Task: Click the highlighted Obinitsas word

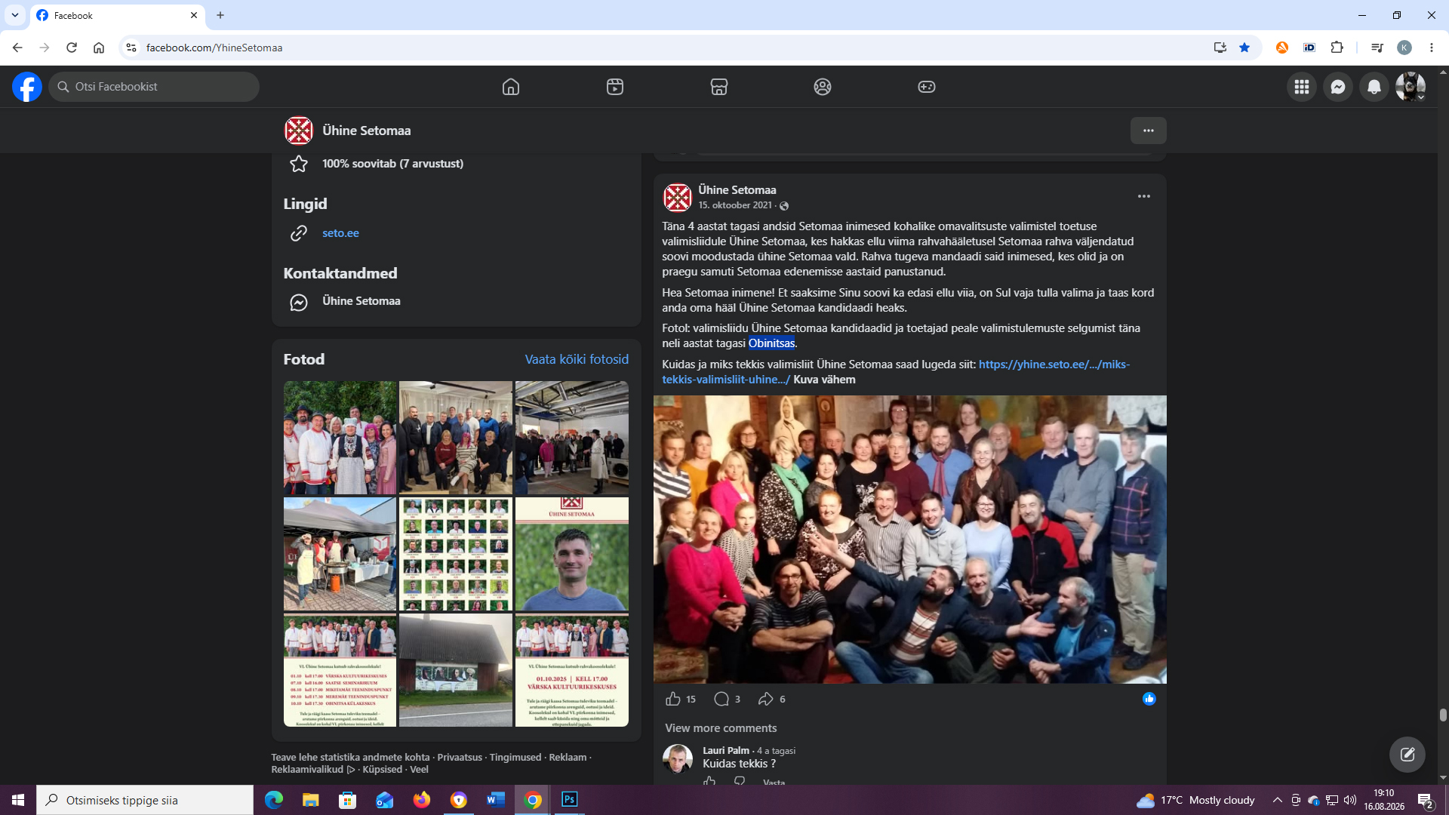Action: [x=772, y=343]
